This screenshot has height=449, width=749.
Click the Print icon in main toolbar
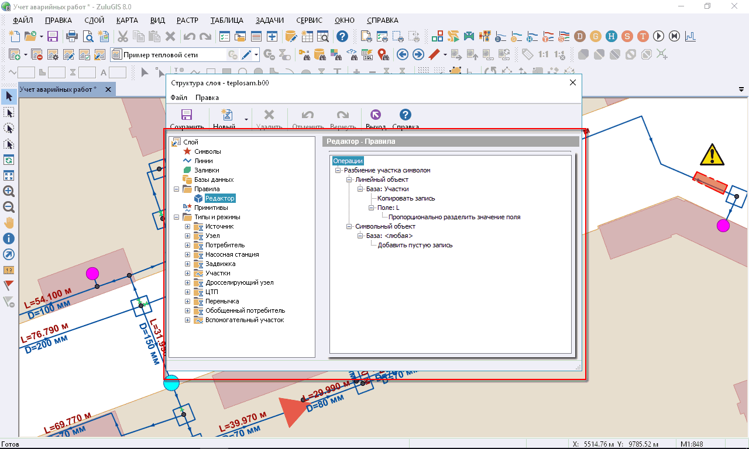pos(72,36)
